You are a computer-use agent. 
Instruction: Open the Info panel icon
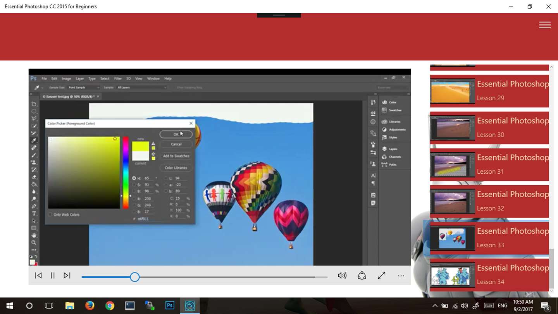click(x=373, y=122)
